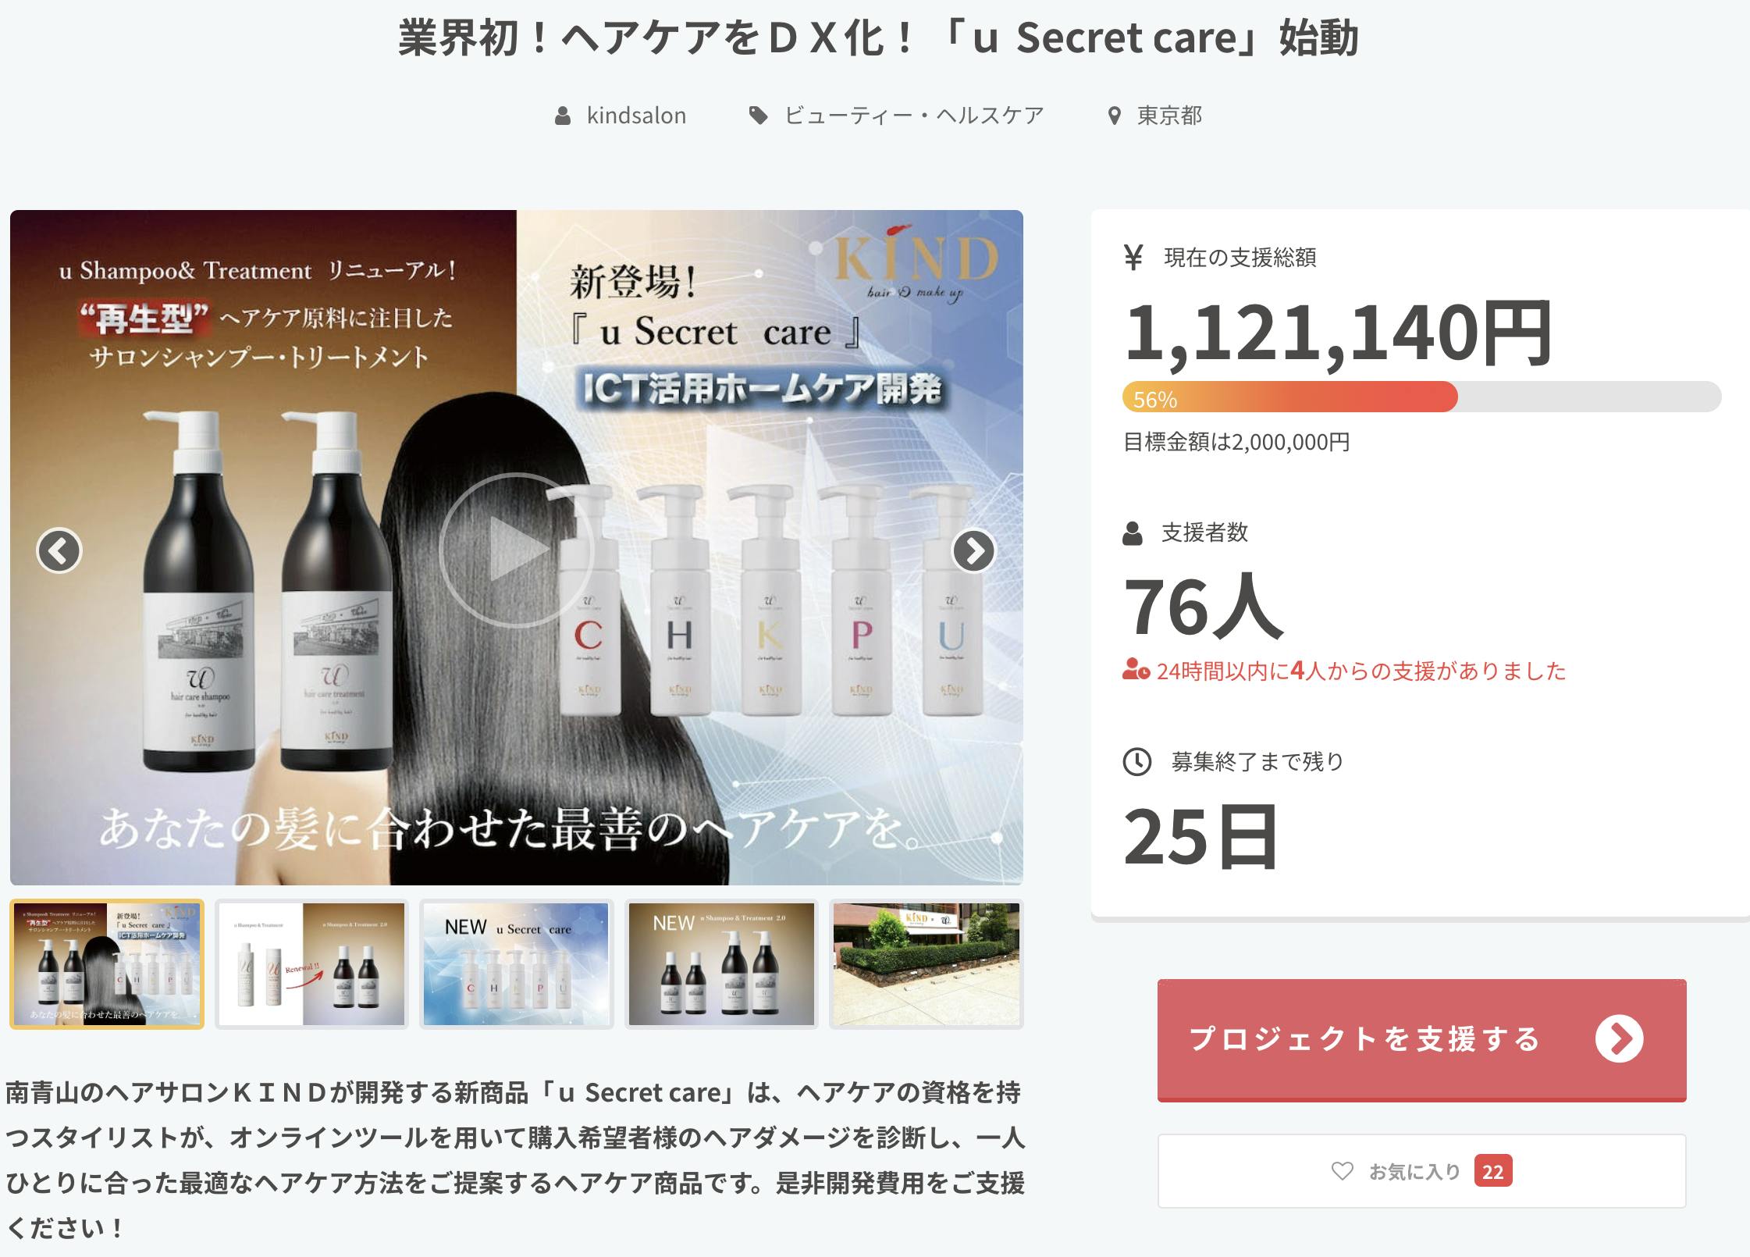
Task: Select the salon storefront exterior thumbnail
Action: (x=926, y=964)
